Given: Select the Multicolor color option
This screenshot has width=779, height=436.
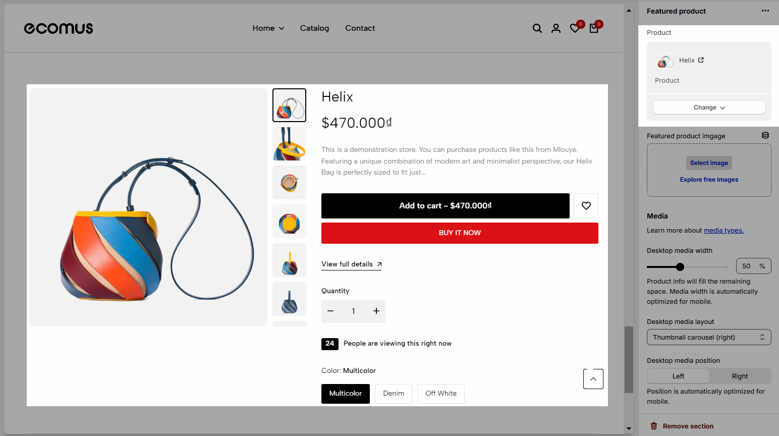Looking at the screenshot, I should [346, 394].
